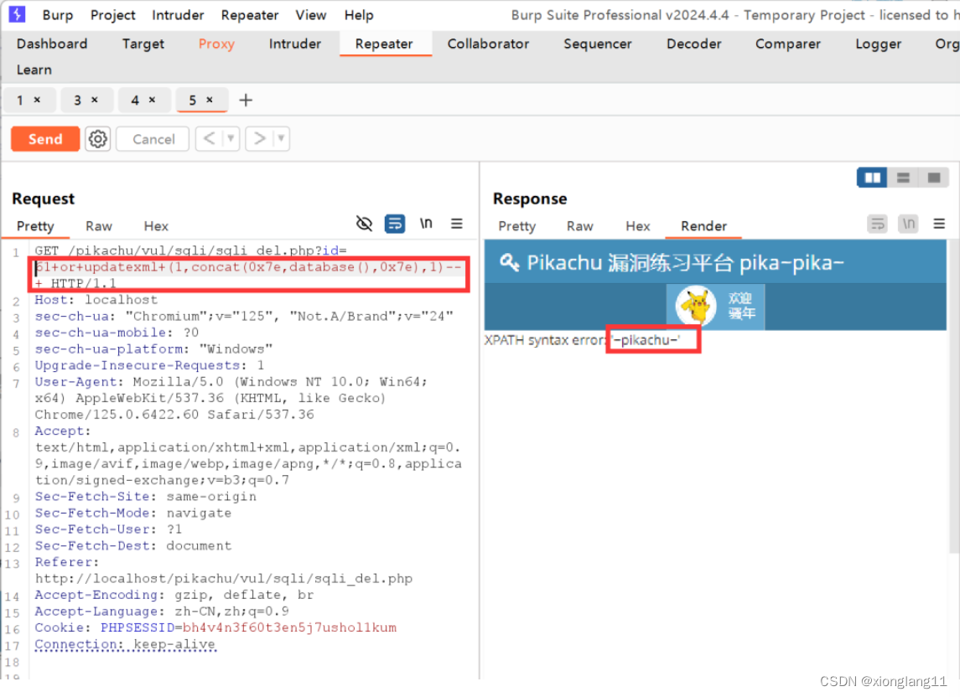The height and width of the screenshot is (697, 960).
Task: Show Response in Render view
Action: click(703, 226)
